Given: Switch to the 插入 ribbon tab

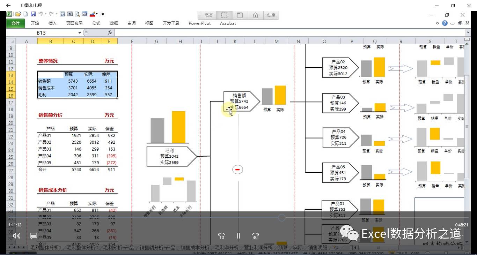Looking at the screenshot, I should [52, 23].
